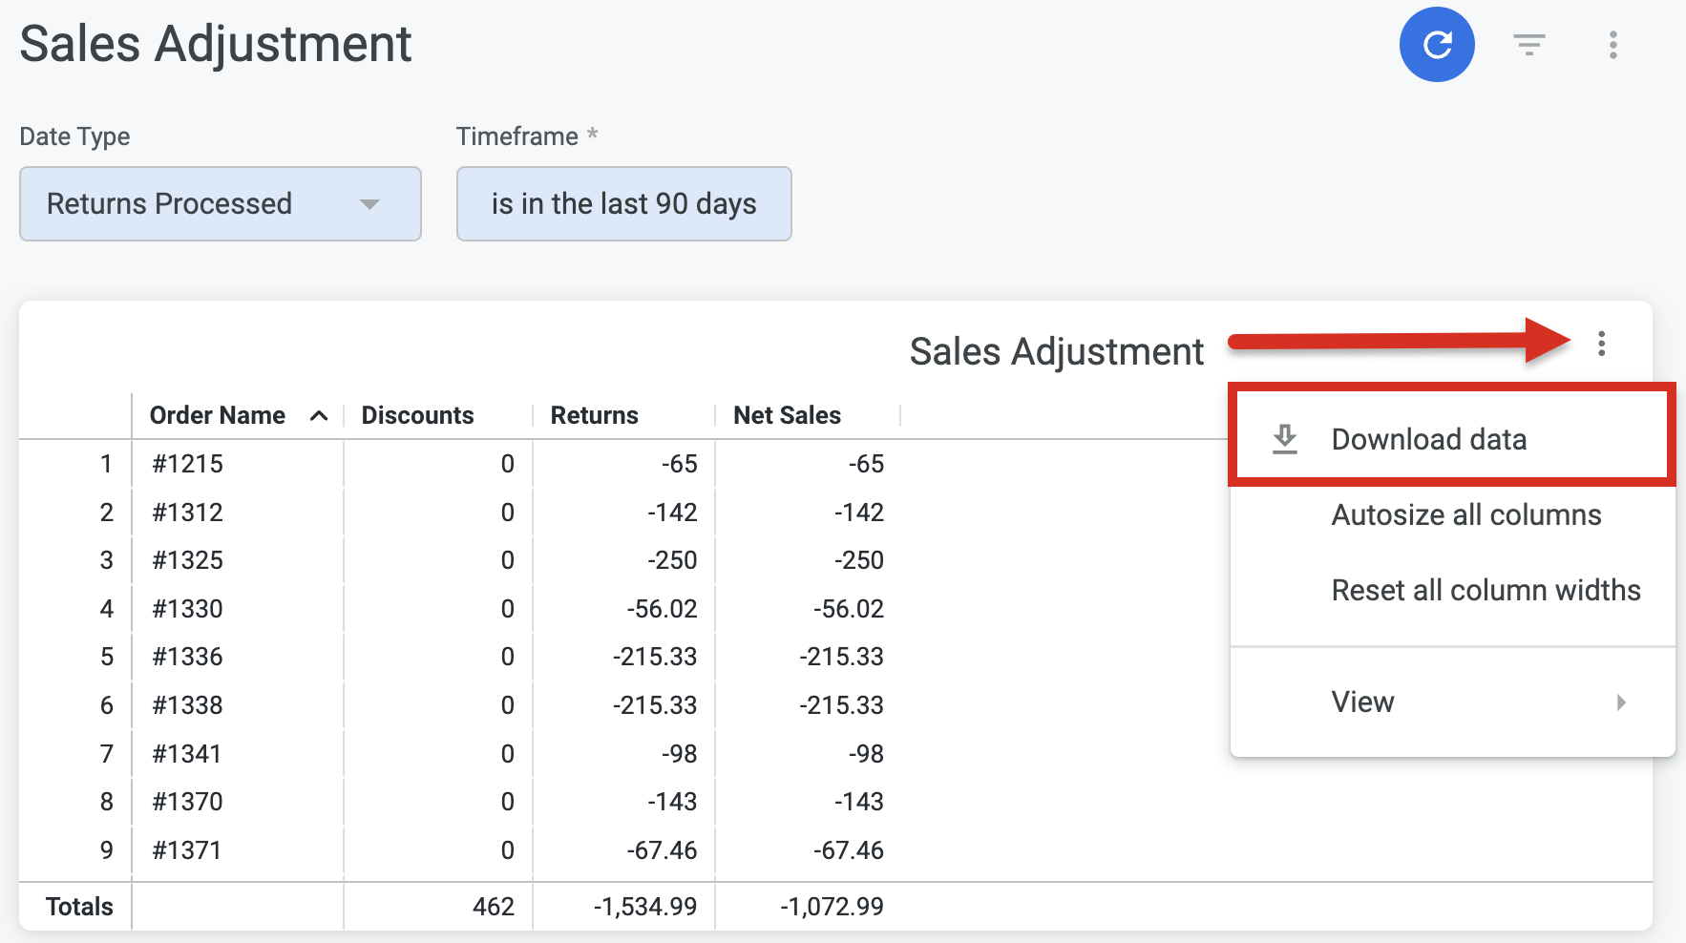Image resolution: width=1686 pixels, height=943 pixels.
Task: Click the View submenu arrow
Action: (x=1623, y=702)
